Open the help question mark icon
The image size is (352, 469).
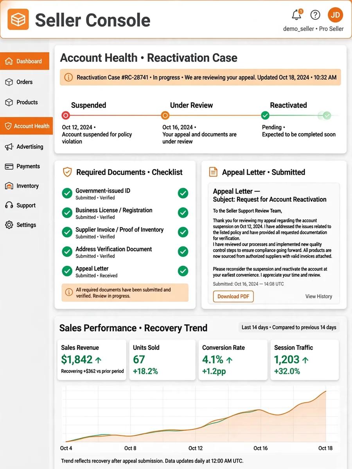click(315, 15)
